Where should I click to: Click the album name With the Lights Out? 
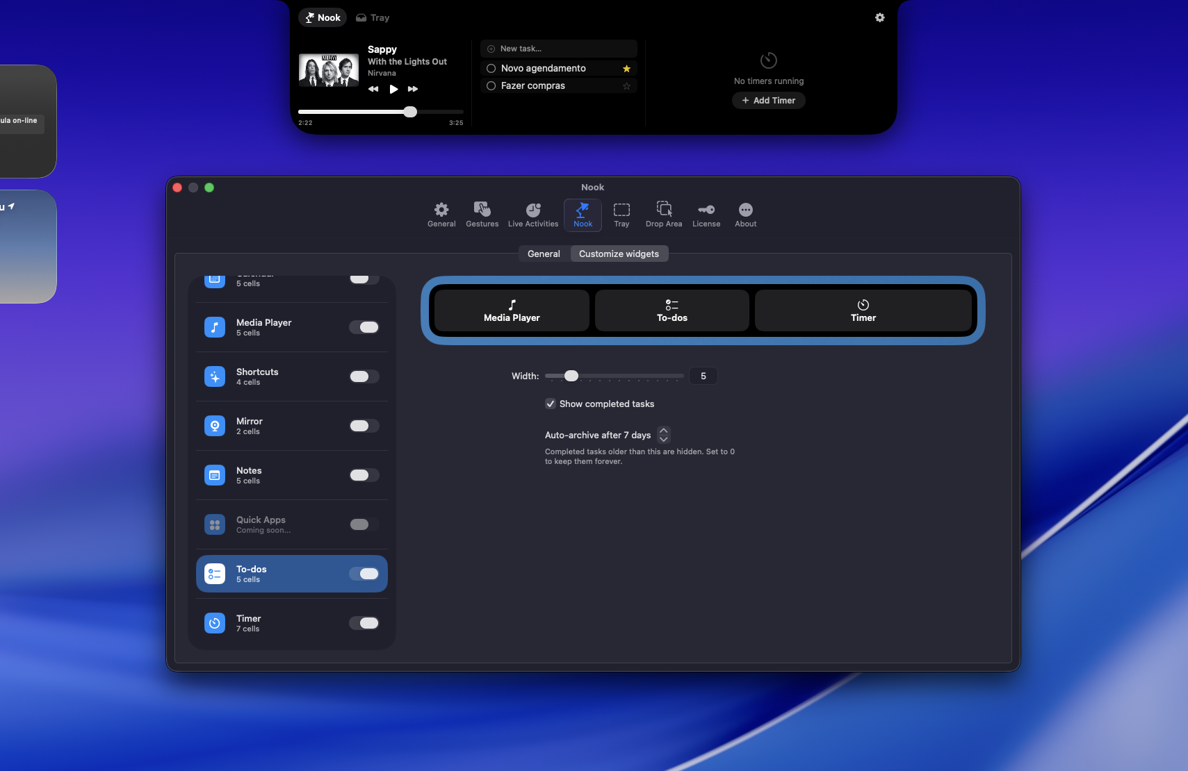click(407, 62)
